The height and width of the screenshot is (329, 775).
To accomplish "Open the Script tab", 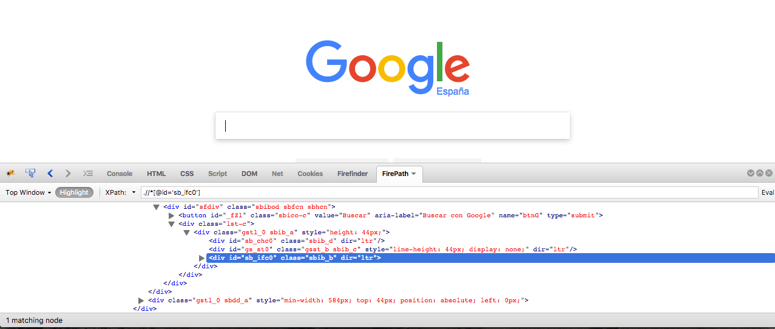I will click(x=217, y=174).
